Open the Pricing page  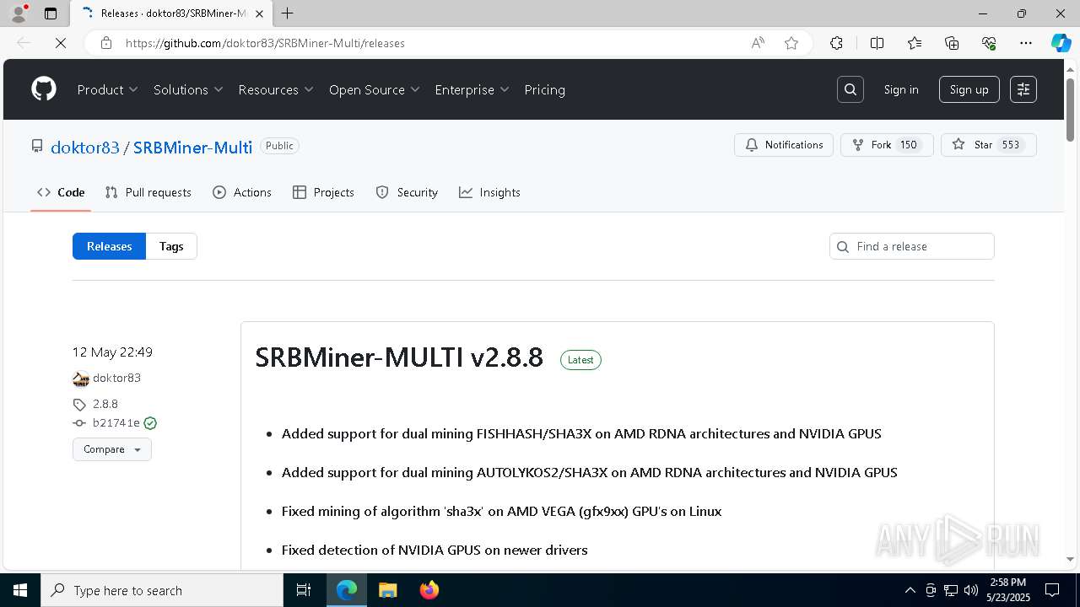(x=545, y=89)
